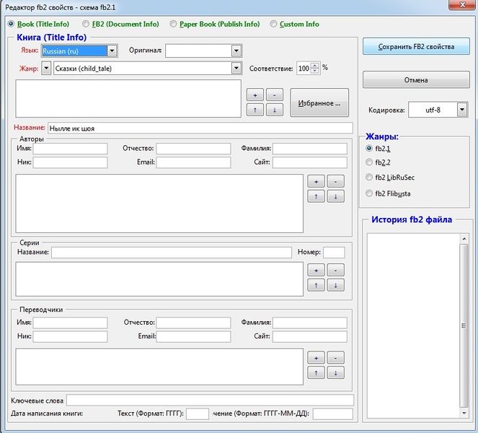
Task: Move genre up in the genre list
Action: click(255, 110)
